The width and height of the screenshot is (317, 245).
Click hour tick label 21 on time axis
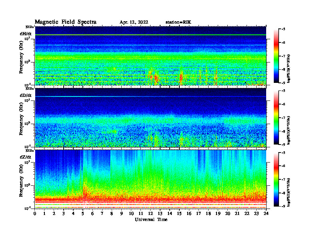[237, 213]
